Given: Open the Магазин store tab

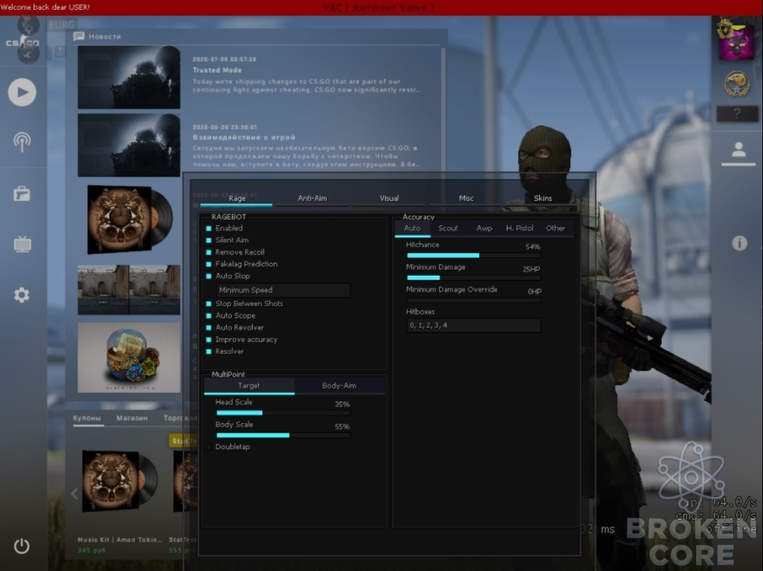Looking at the screenshot, I should [132, 418].
